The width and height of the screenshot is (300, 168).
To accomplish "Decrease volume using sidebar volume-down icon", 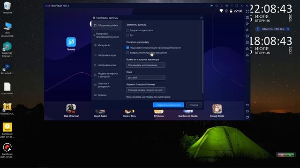I will pyautogui.click(x=247, y=30).
